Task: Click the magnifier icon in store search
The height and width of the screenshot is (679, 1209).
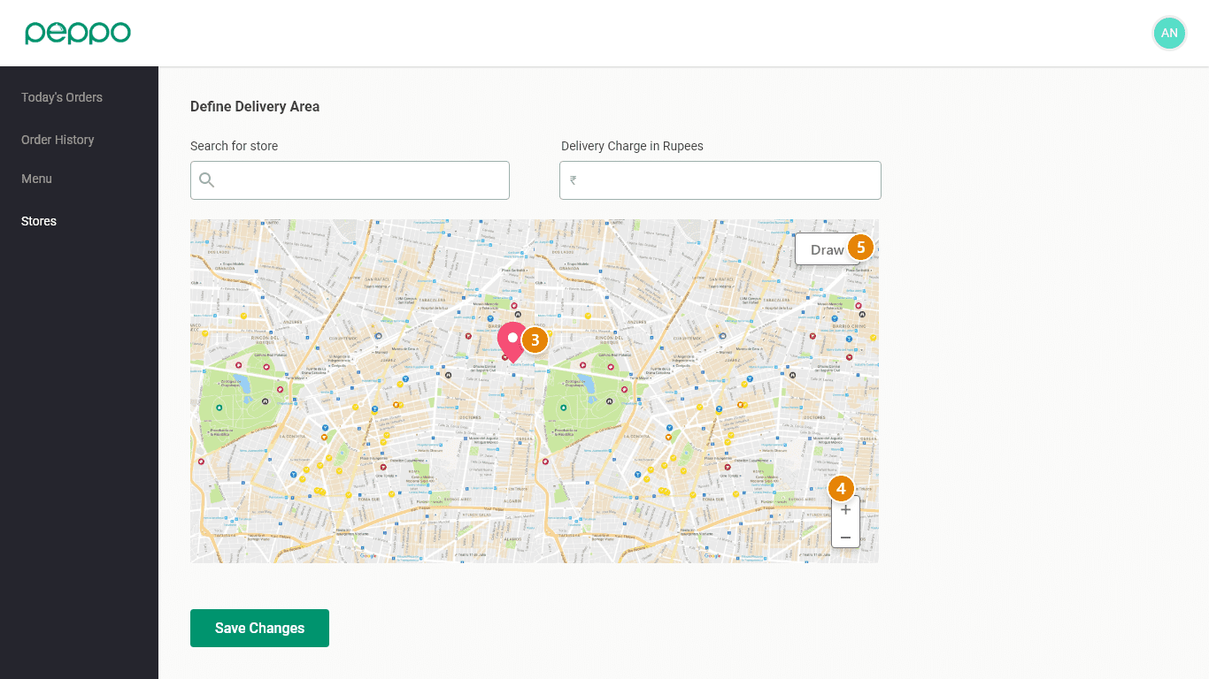Action: [x=207, y=180]
